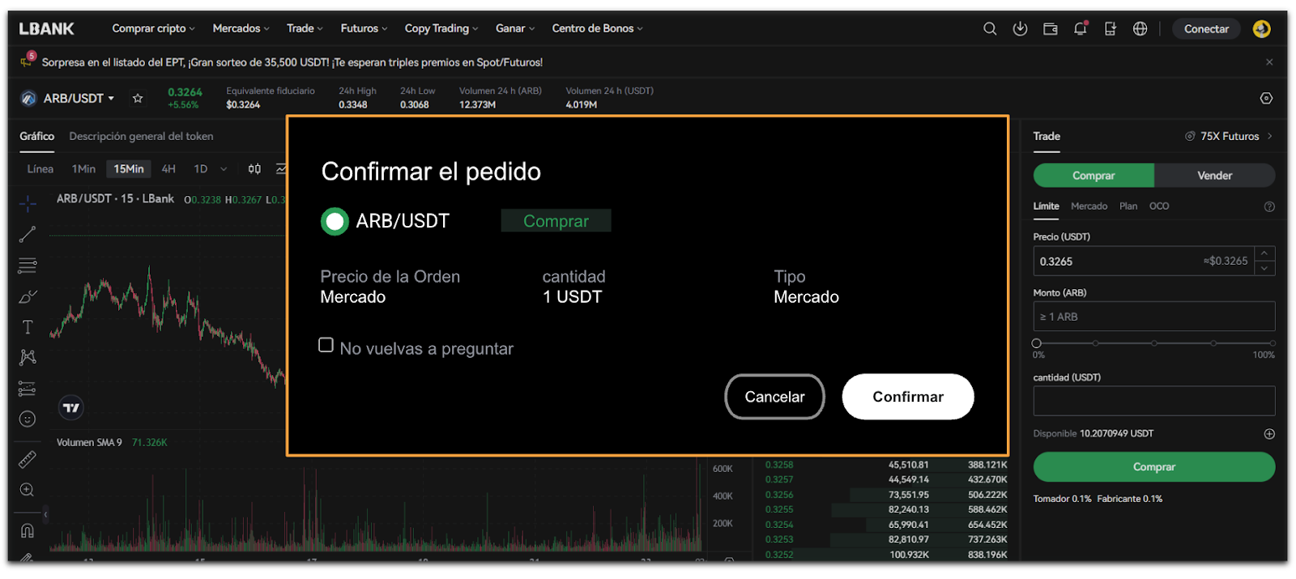Open the 75X Futuros link
This screenshot has height=579, width=1296.
pos(1229,136)
